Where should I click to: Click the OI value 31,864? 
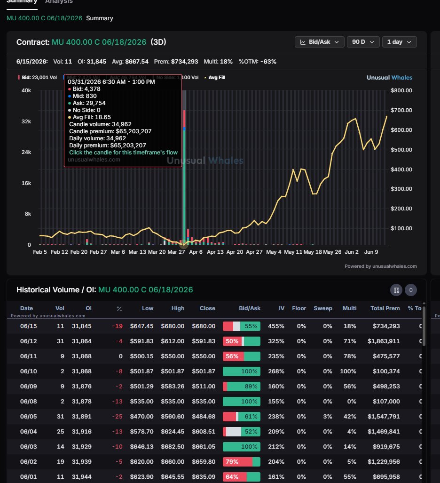pyautogui.click(x=81, y=341)
